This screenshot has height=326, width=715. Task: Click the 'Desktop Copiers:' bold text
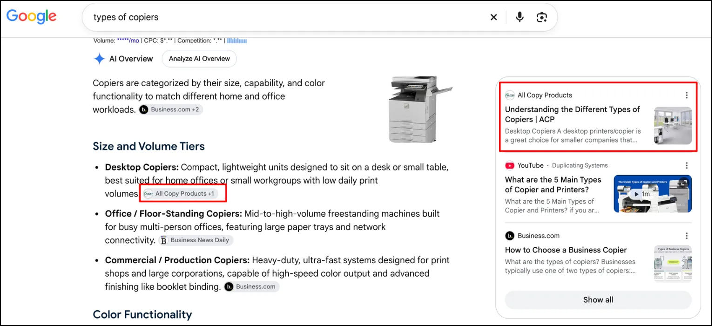click(x=142, y=167)
